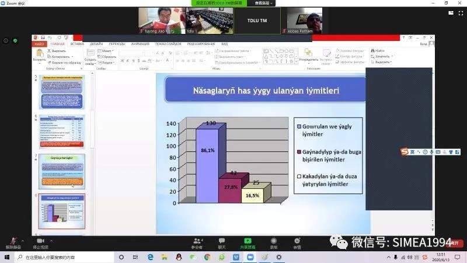Open Zoom reactions menu
Image resolution: width=467 pixels, height=263 pixels.
pyautogui.click(x=297, y=241)
